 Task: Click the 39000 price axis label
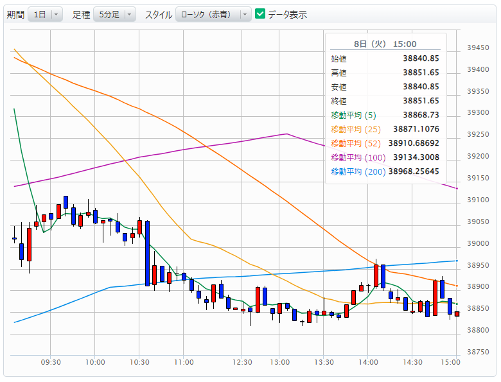pos(478,243)
